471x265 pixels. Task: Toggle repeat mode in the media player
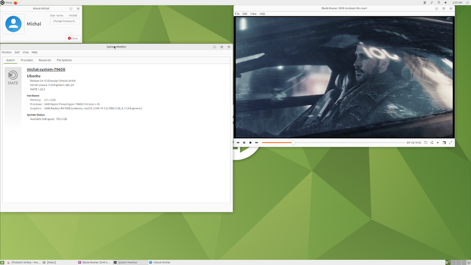click(425, 143)
